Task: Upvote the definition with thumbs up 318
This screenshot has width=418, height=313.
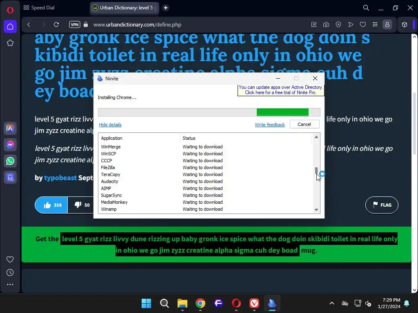Action: click(x=51, y=205)
